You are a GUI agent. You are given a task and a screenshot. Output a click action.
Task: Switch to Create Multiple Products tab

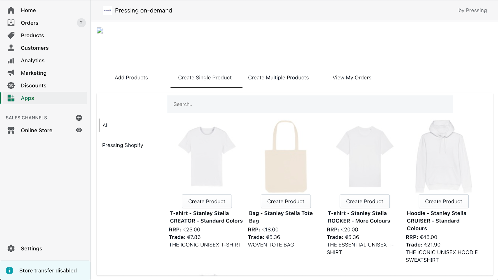click(x=278, y=77)
